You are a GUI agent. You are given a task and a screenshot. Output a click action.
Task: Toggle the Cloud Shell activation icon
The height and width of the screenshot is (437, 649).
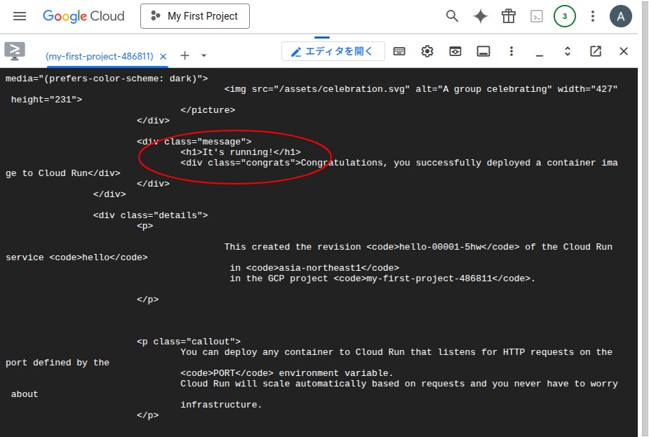(x=537, y=16)
